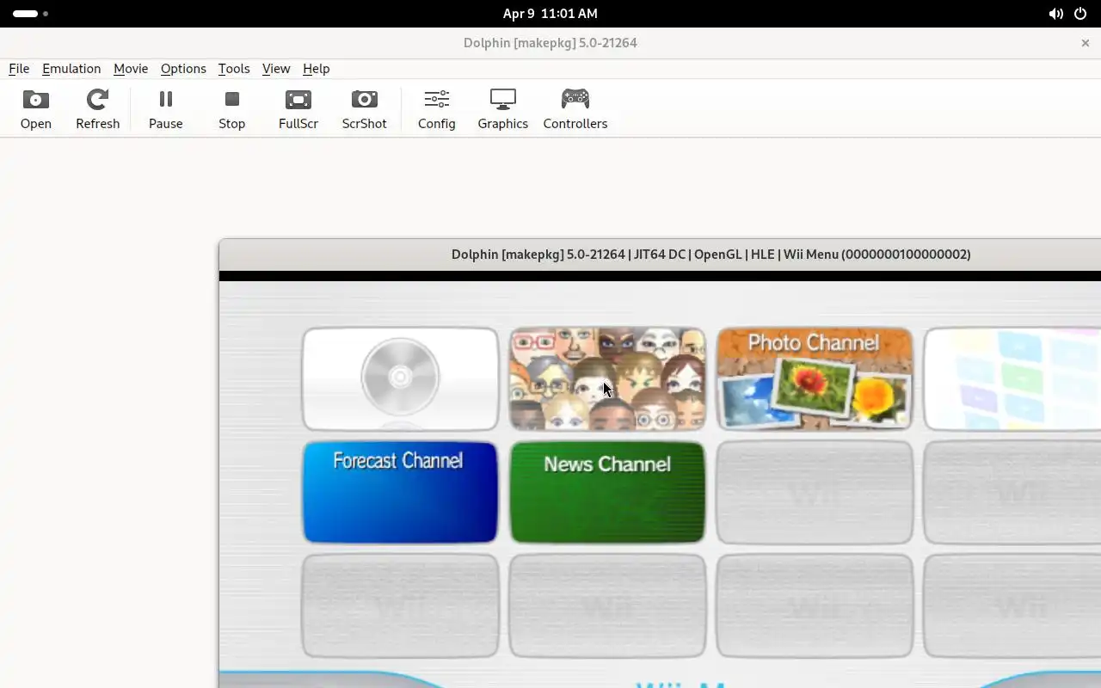Open Graphics settings
The width and height of the screenshot is (1101, 688).
[x=503, y=108]
